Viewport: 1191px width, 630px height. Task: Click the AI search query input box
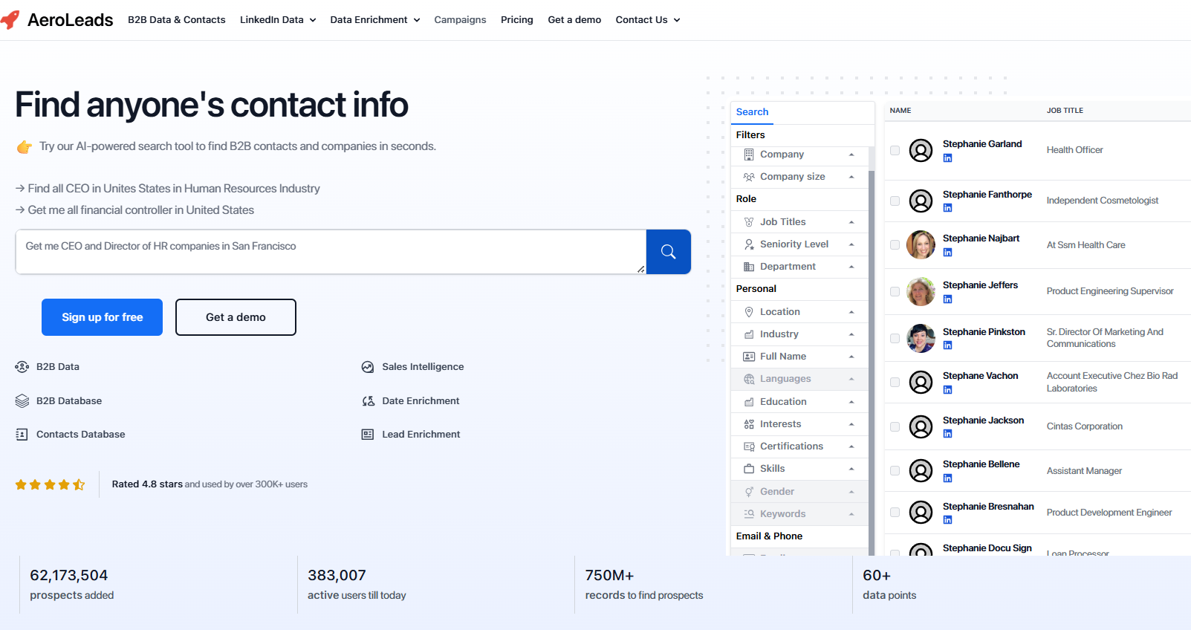331,252
